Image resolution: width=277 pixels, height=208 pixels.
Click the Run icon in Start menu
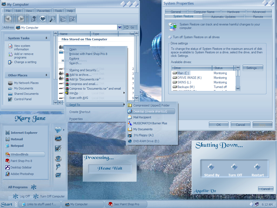click(x=58, y=175)
